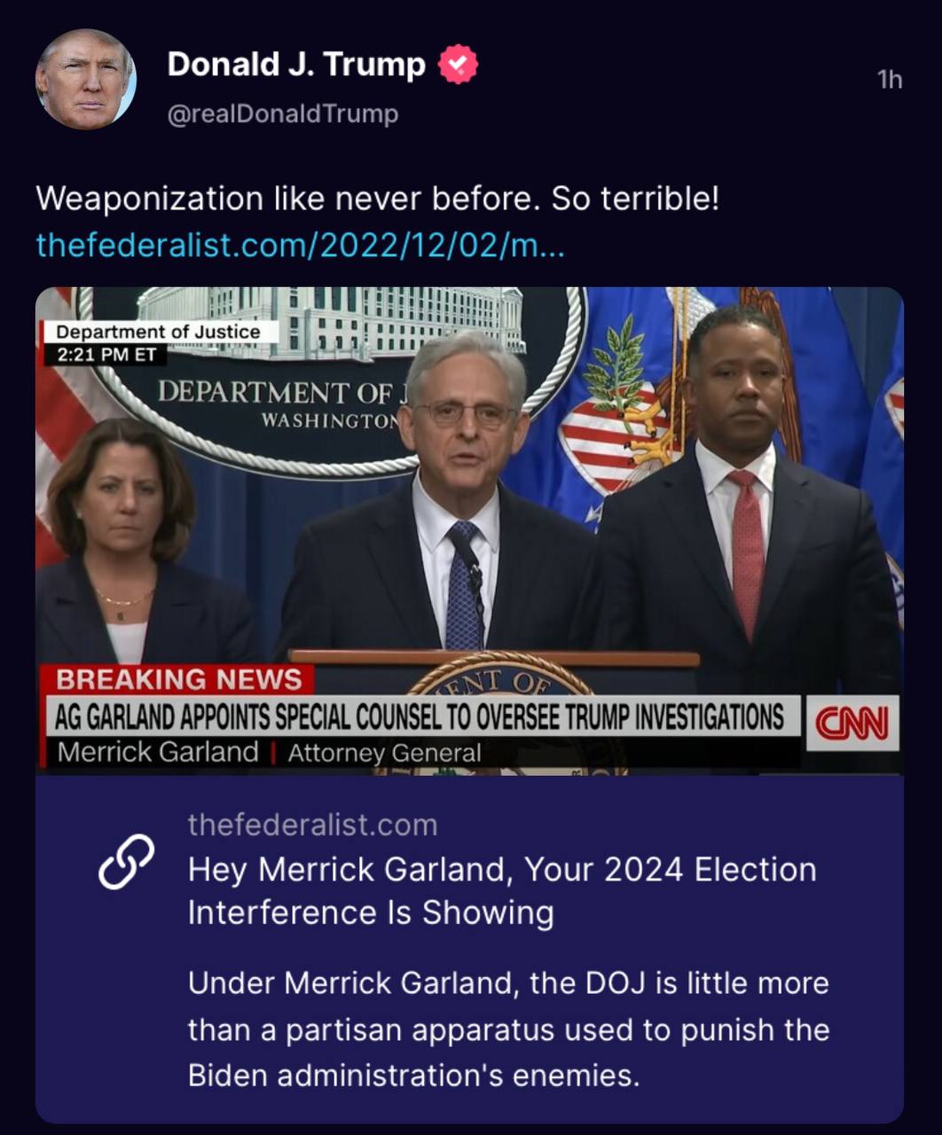Screen dimensions: 942x1135
Task: Open the thefederalist.com/2022/12/02 link
Action: click(300, 244)
